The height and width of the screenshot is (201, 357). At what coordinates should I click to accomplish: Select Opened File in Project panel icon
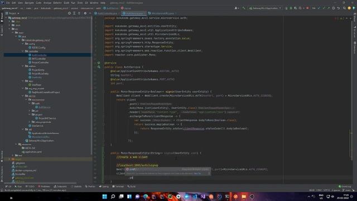69,13
